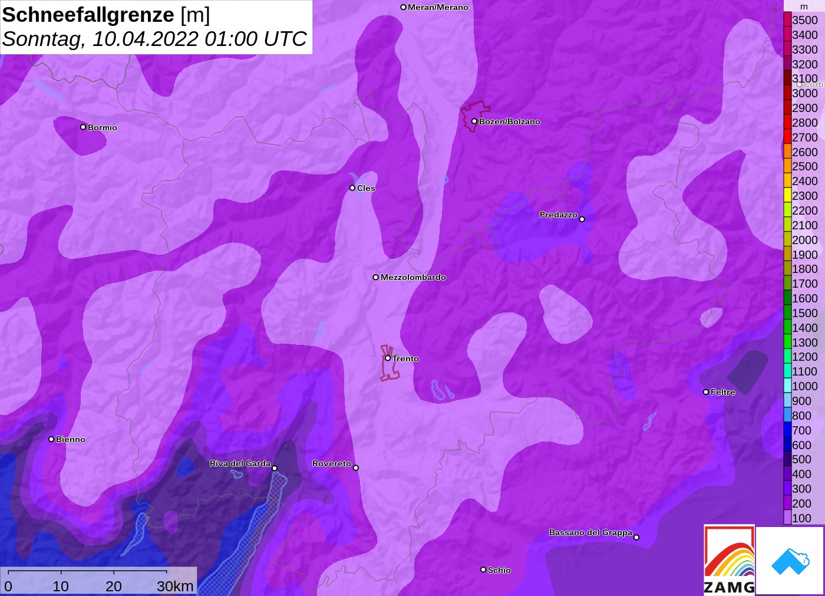Pick the light purple 100 legend swatch
Image resolution: width=825 pixels, height=596 pixels.
point(787,518)
